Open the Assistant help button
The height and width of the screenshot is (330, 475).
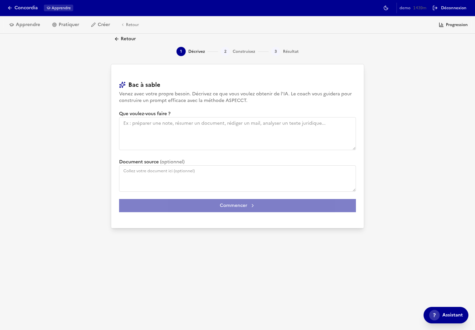[x=446, y=315]
